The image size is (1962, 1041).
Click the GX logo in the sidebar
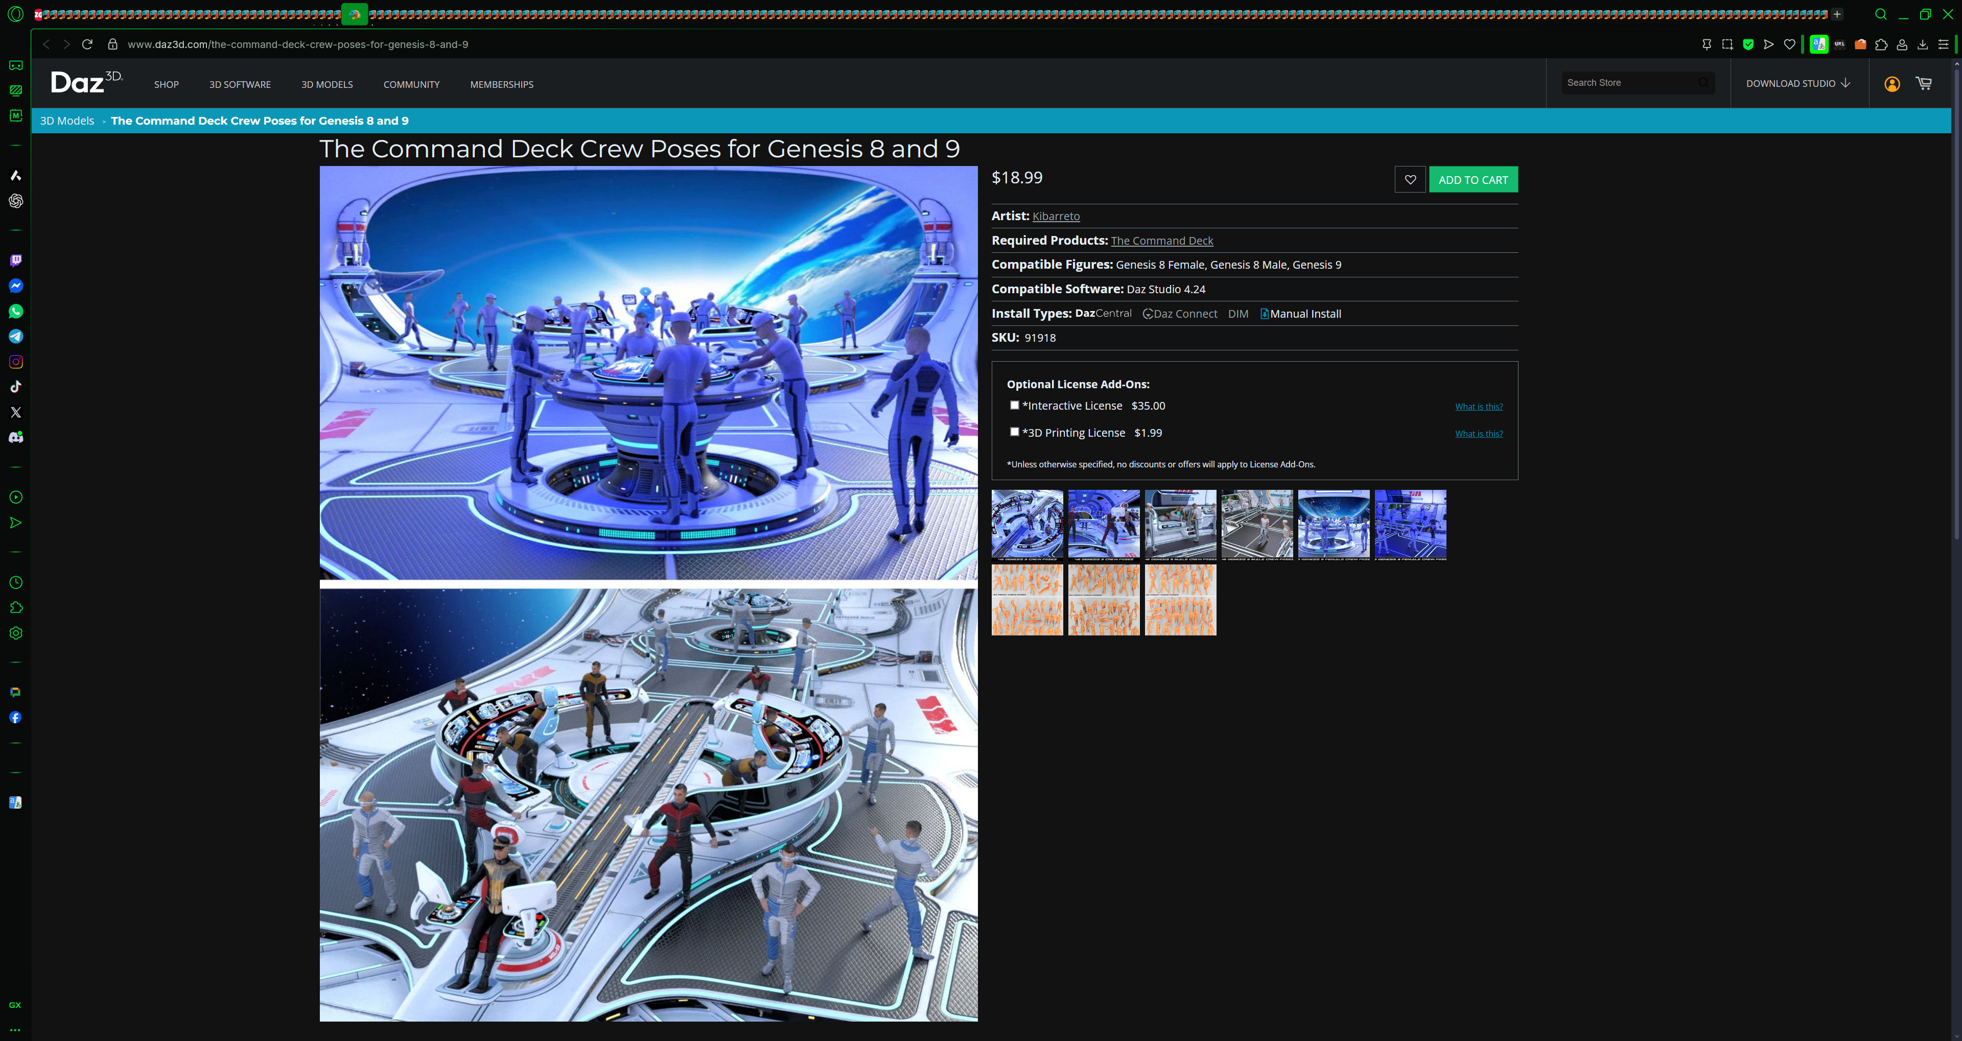[x=15, y=1005]
